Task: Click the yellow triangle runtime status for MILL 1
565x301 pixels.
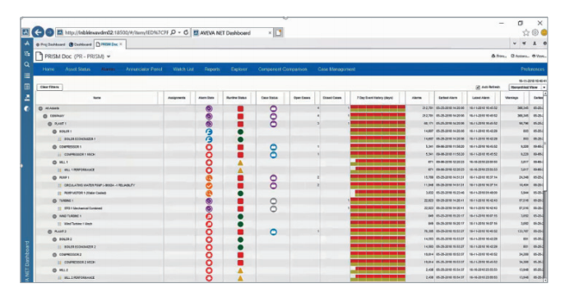Action: point(240,162)
